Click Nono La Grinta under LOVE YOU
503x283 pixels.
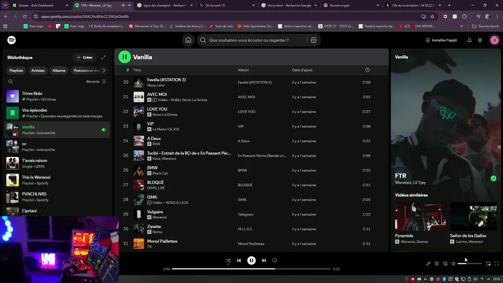pyautogui.click(x=165, y=115)
